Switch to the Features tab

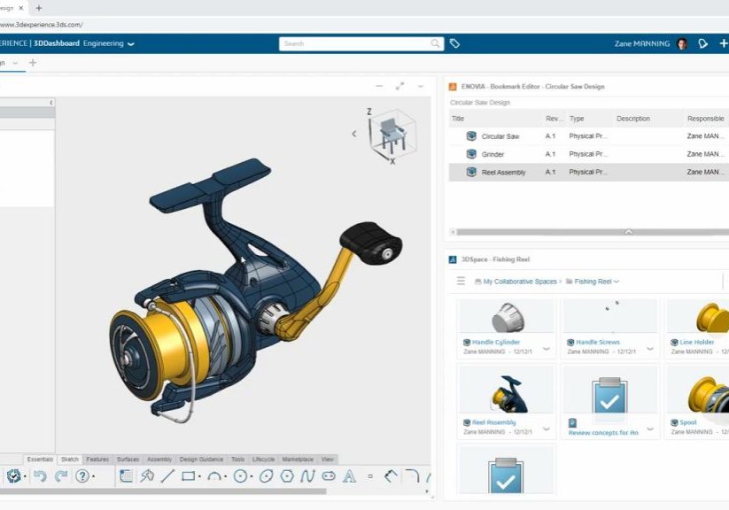tap(98, 460)
